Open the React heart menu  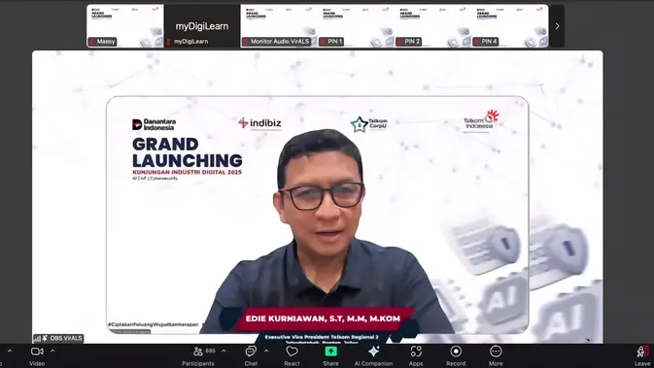coord(292,356)
